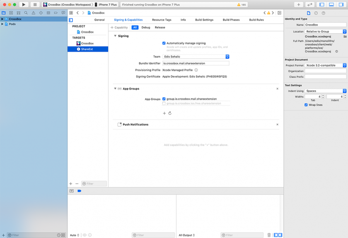Open the Debug navigator
Viewport: 348px width, 238px height.
point(48,13)
